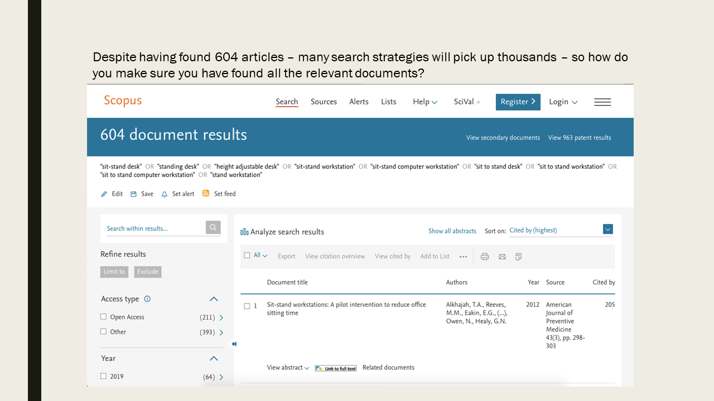Open arrow next to Other count
The image size is (714, 401).
click(x=221, y=332)
